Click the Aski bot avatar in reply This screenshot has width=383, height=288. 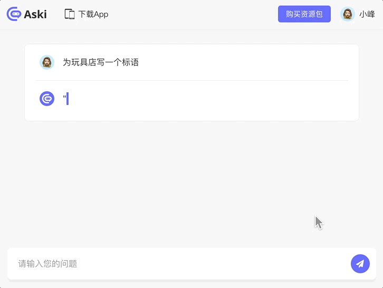point(47,99)
